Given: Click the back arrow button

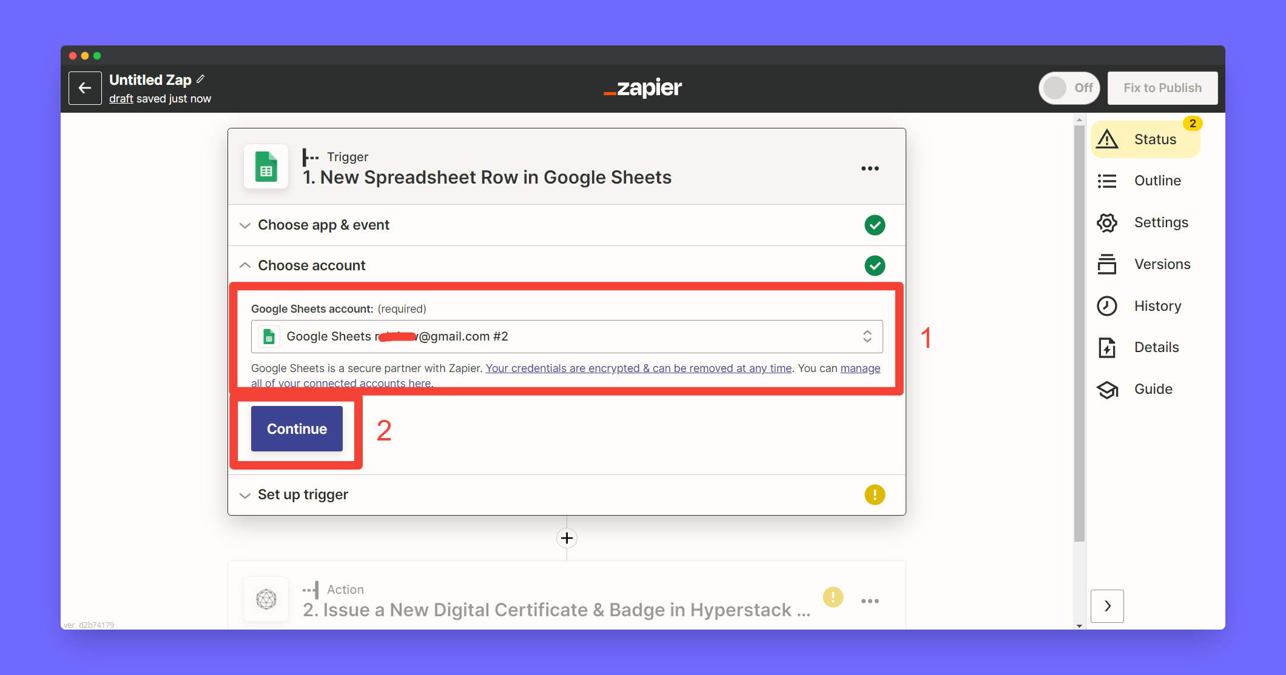Looking at the screenshot, I should pyautogui.click(x=85, y=88).
